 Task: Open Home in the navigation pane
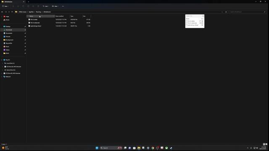coord(8,20)
